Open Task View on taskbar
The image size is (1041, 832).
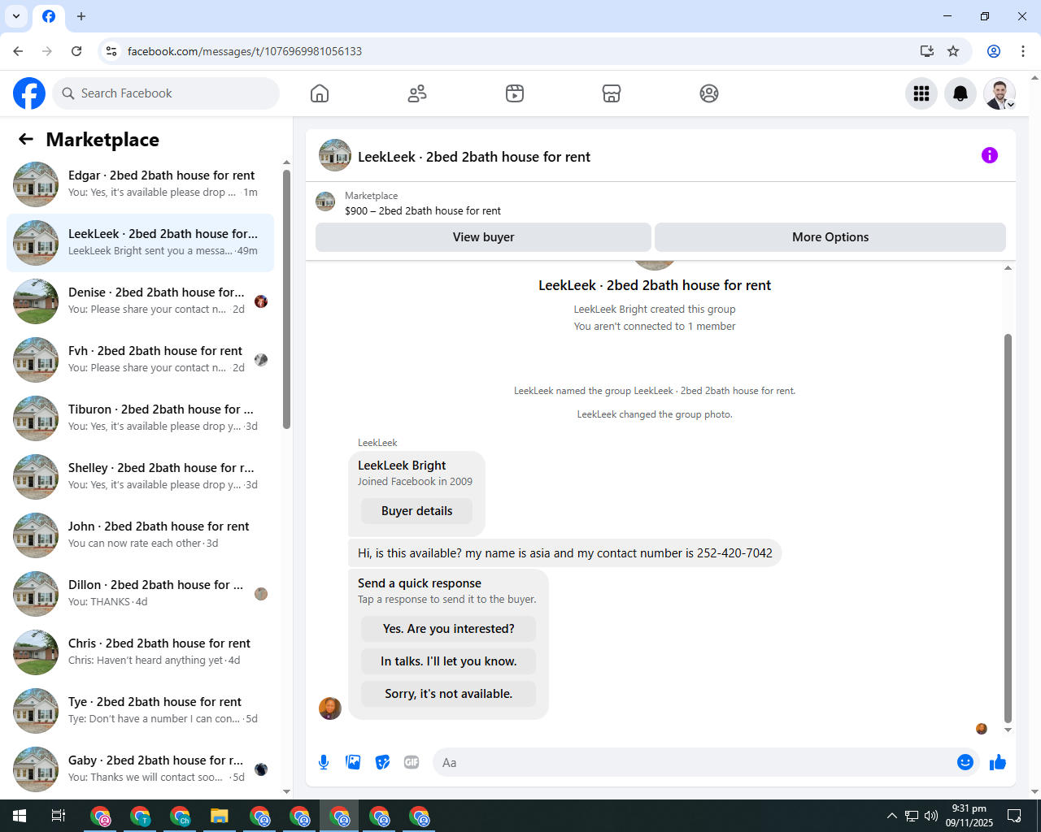click(x=59, y=816)
